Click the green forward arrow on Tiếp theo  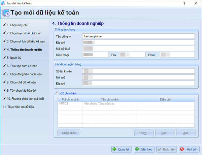pyautogui.click(x=137, y=149)
